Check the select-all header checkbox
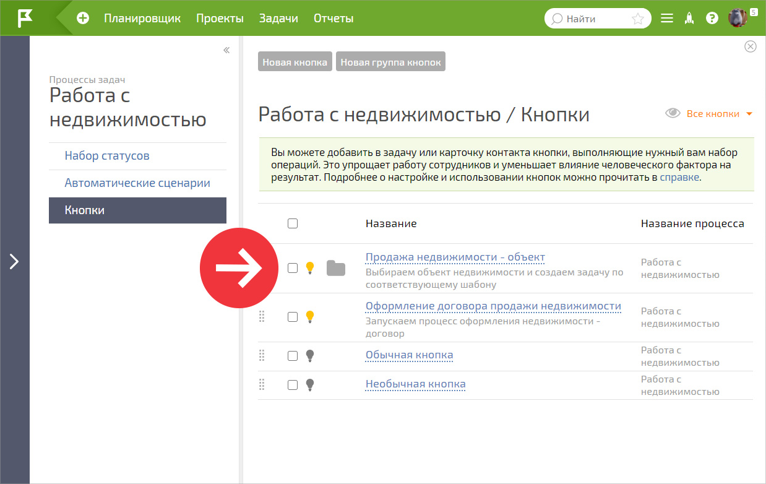 (x=293, y=223)
